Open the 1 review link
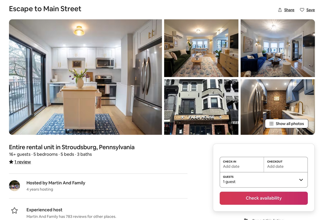 (23, 162)
